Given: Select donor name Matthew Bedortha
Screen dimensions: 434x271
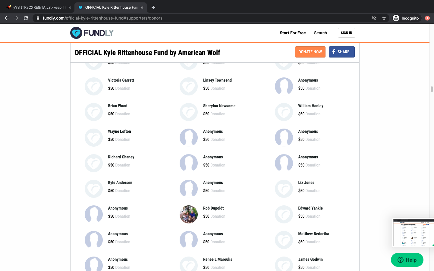Looking at the screenshot, I should coord(313,234).
